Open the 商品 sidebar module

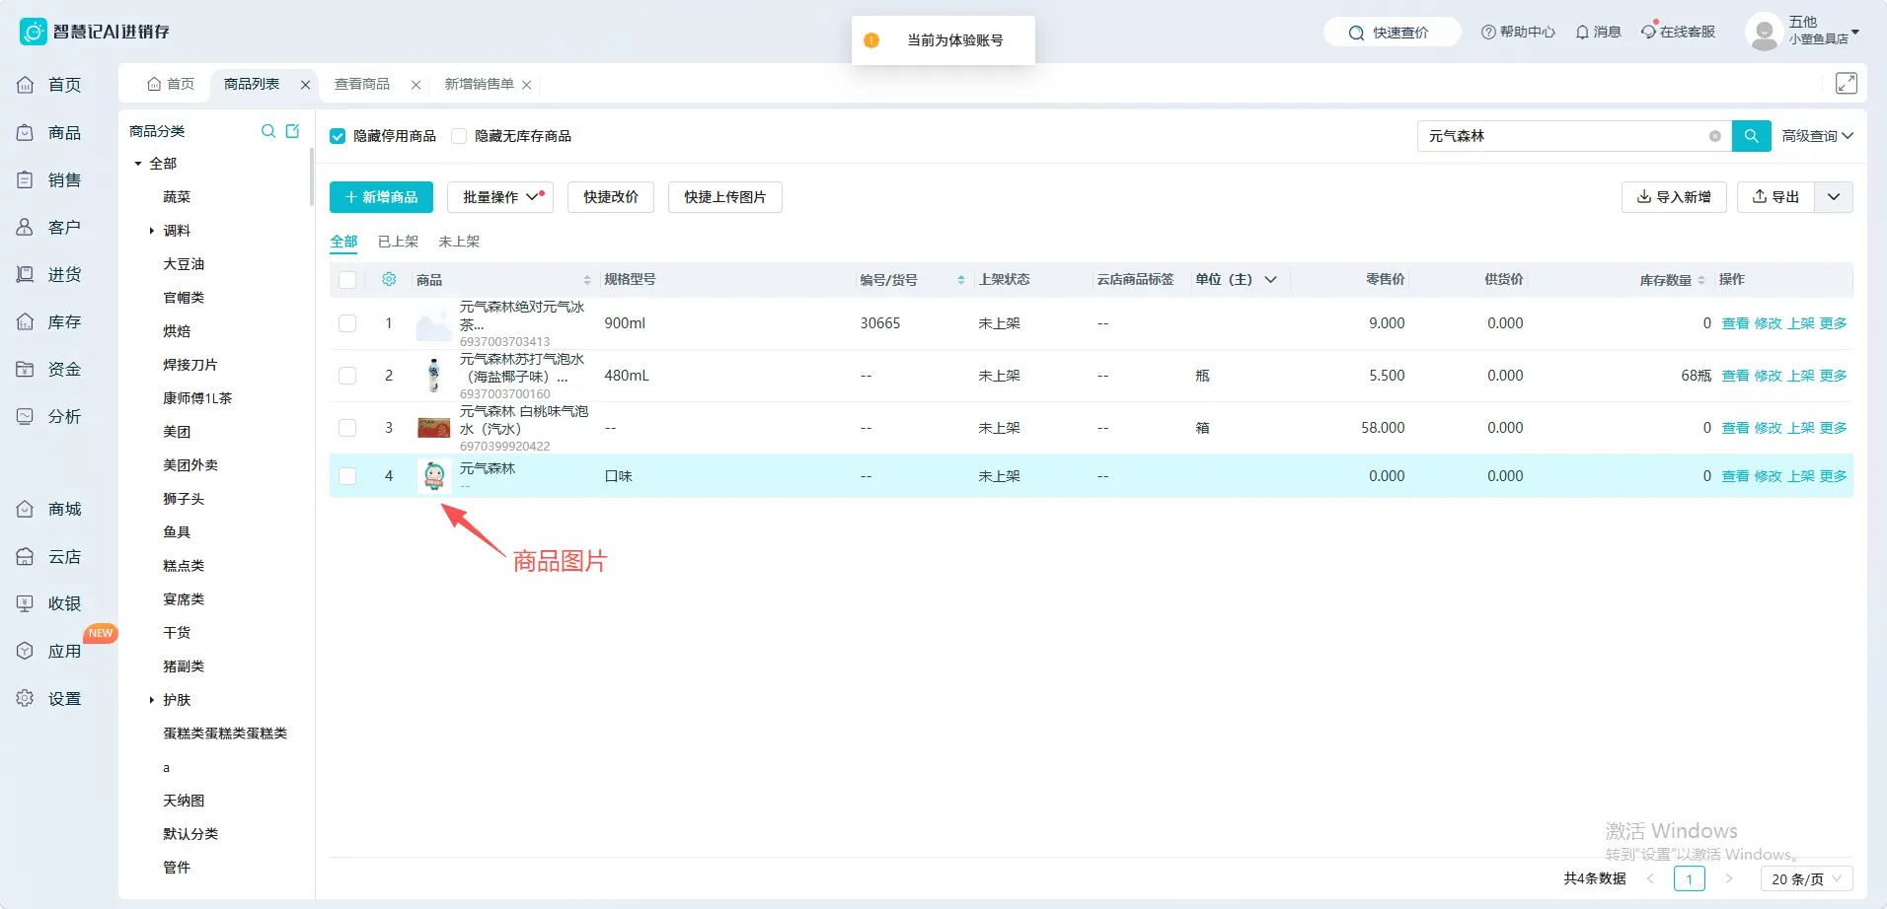coord(49,132)
